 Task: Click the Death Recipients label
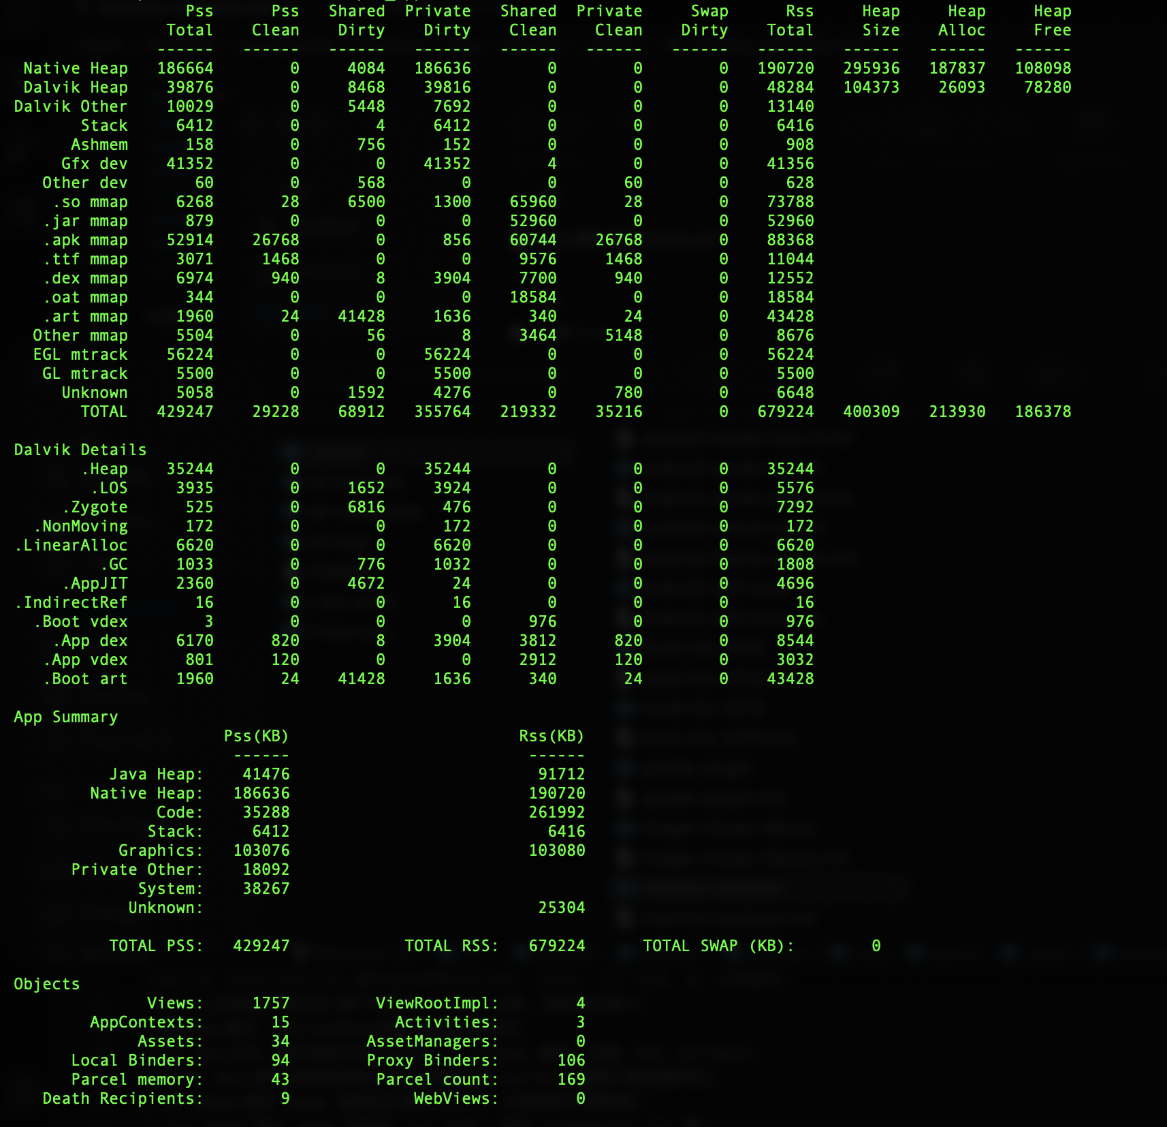click(123, 1098)
